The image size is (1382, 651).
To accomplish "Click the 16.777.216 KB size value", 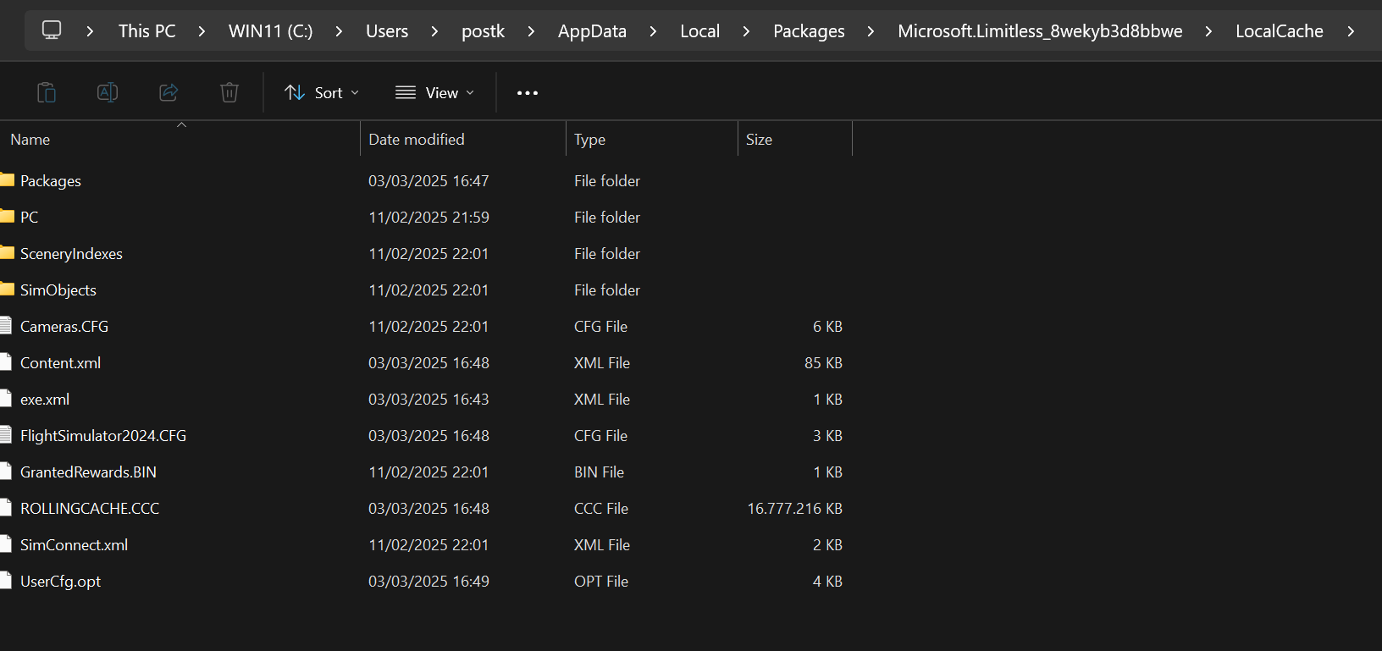I will (794, 509).
